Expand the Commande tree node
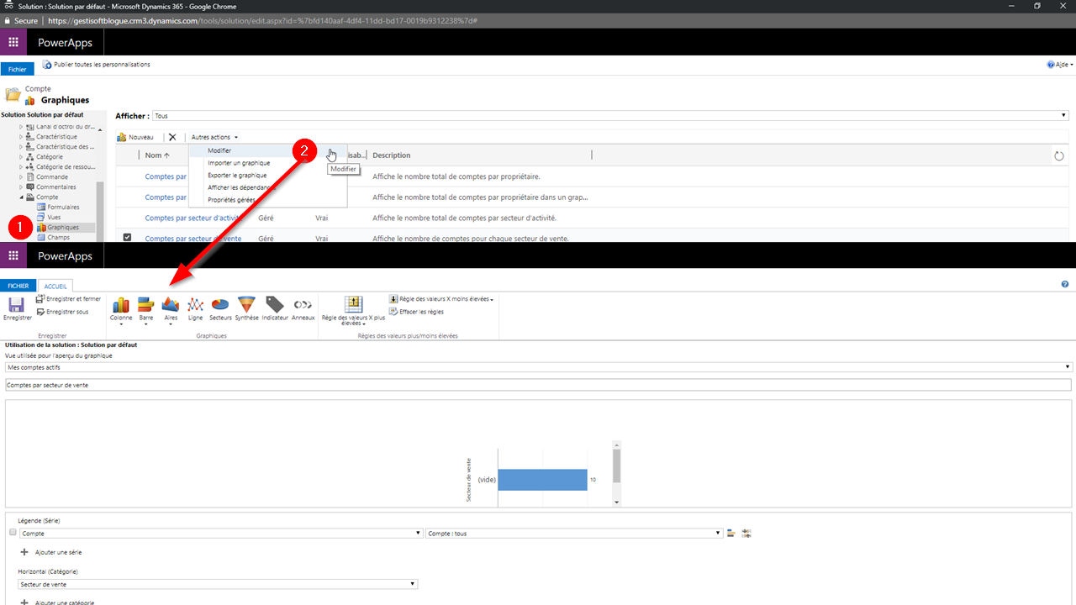Viewport: 1076px width, 605px height. (x=22, y=177)
